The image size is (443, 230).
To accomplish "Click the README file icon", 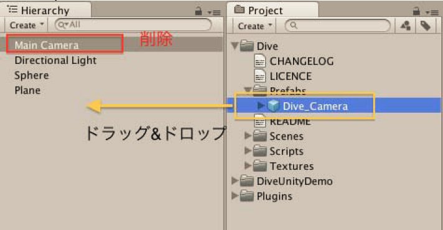I will point(259,122).
